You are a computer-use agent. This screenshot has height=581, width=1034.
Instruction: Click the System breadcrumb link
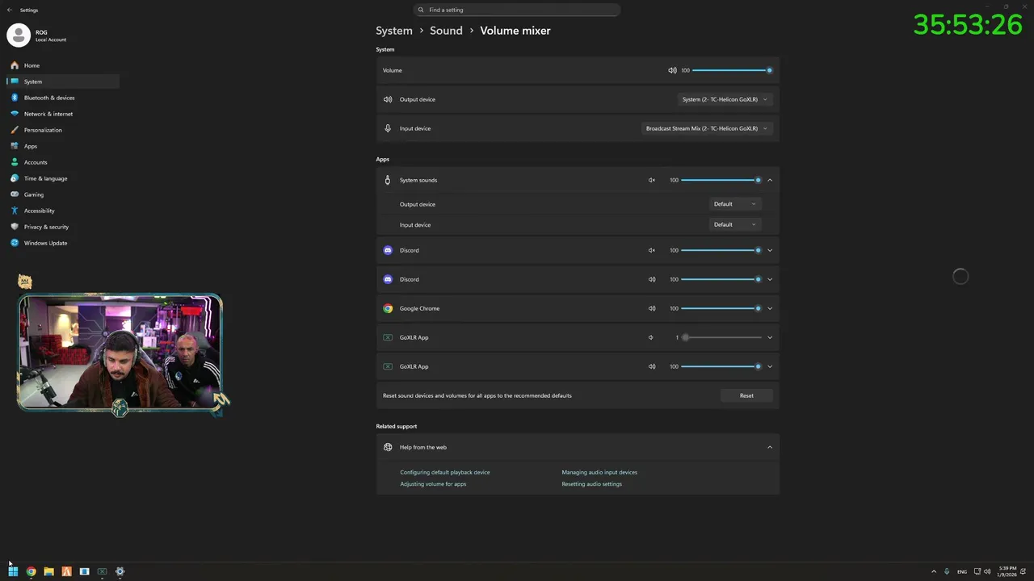(x=394, y=31)
